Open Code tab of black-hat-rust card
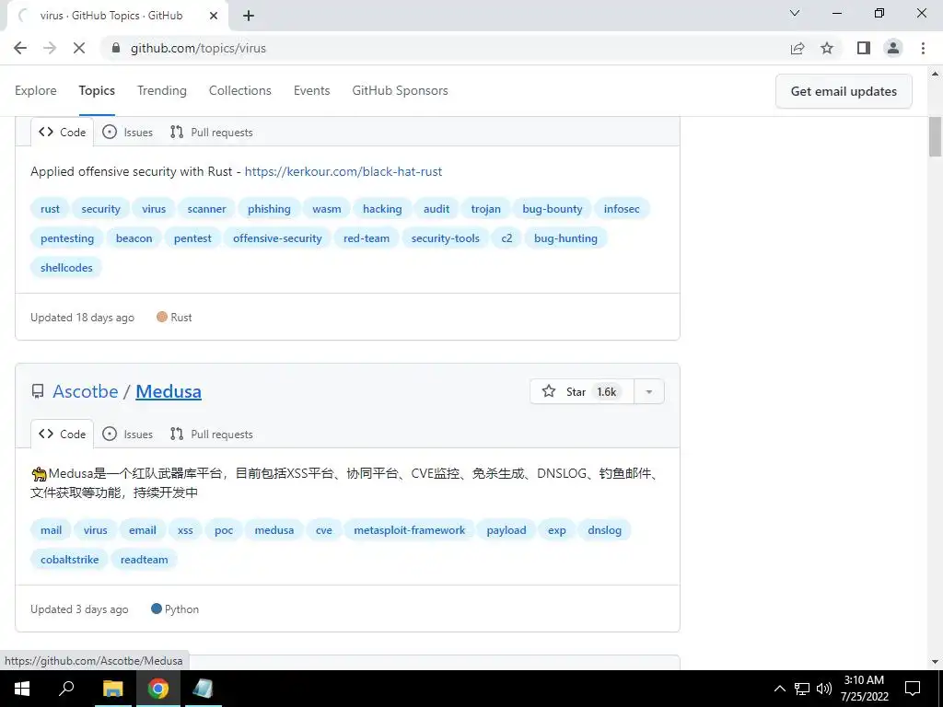Viewport: 943px width, 707px height. [62, 133]
